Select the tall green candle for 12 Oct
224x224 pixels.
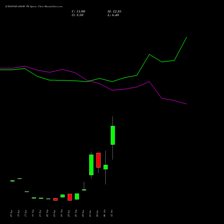113,135
